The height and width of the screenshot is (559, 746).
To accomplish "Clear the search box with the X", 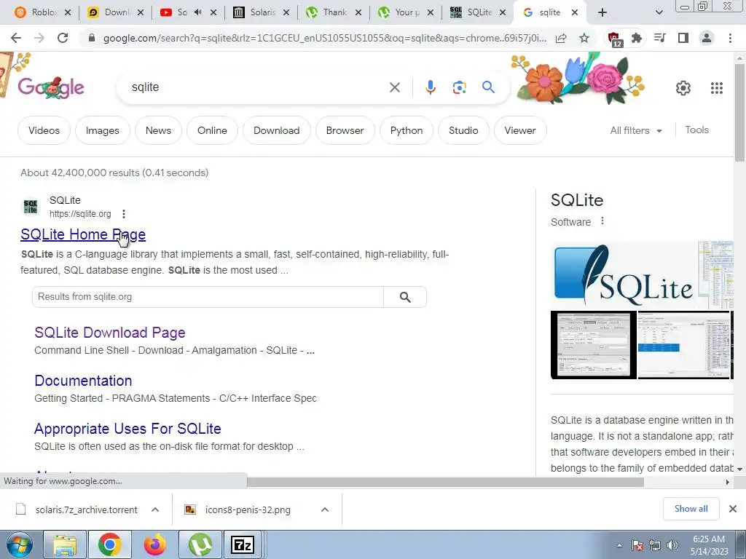I will [394, 87].
